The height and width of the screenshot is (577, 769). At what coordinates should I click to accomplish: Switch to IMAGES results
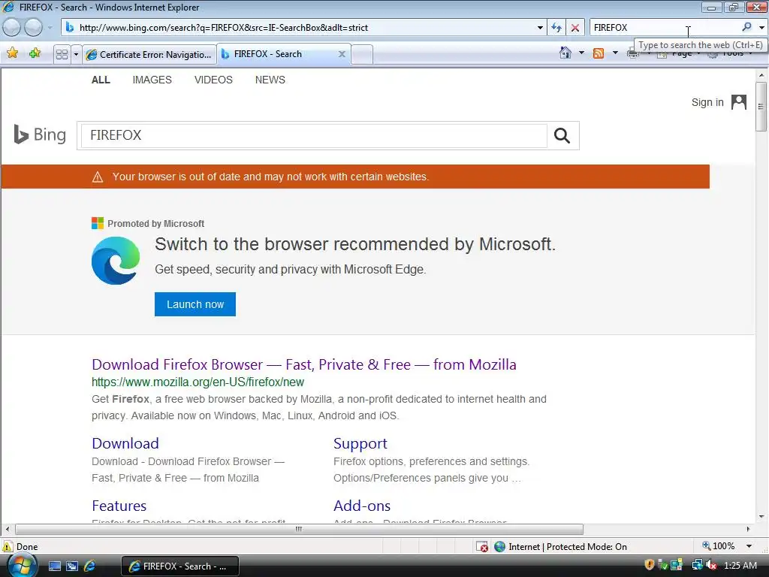point(152,80)
